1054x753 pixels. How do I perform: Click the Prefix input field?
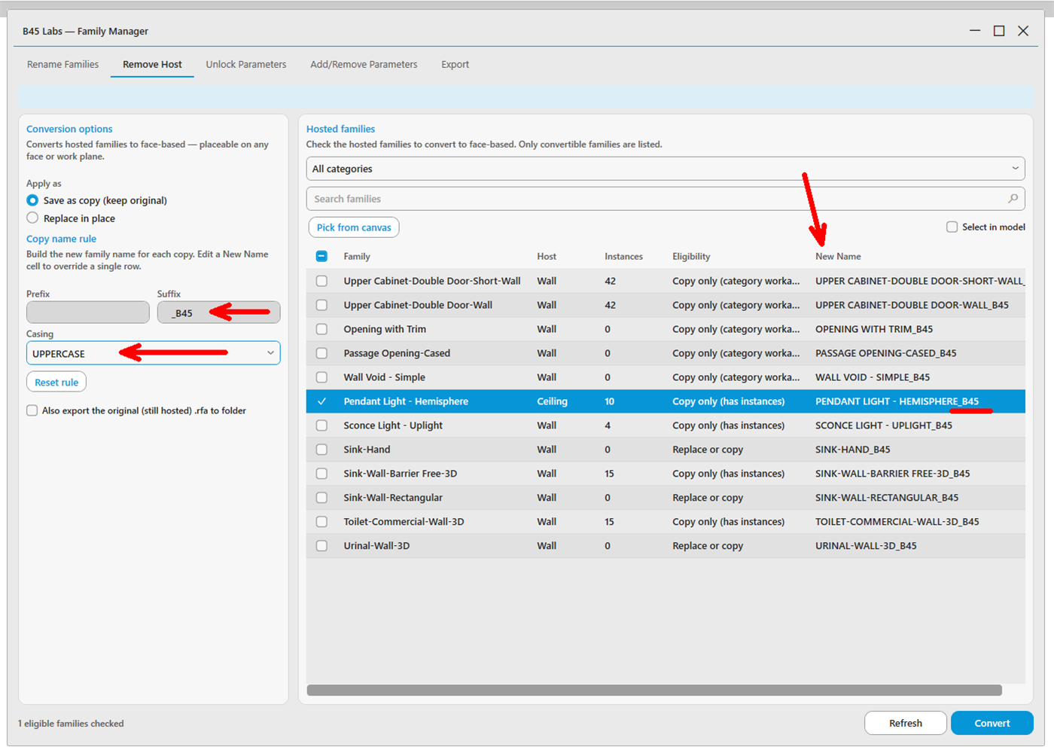pyautogui.click(x=88, y=312)
